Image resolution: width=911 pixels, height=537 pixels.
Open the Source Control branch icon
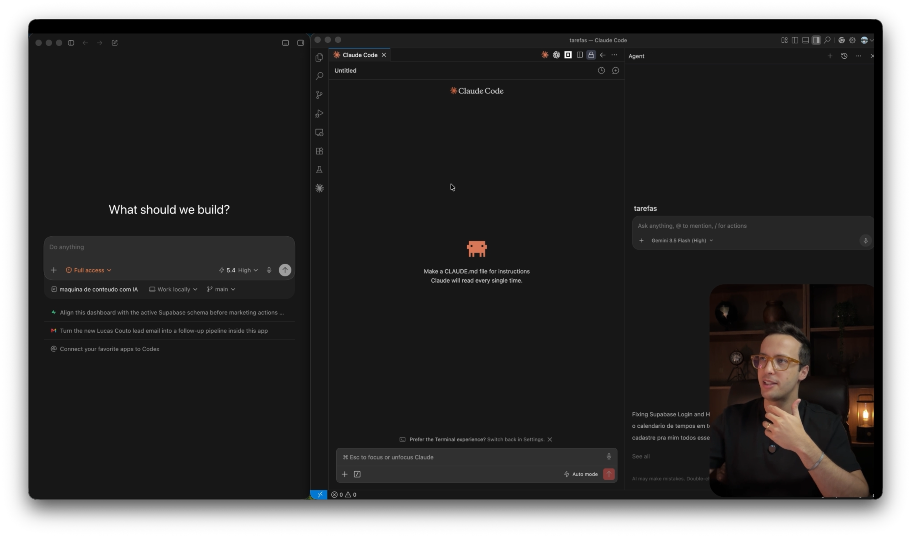(319, 95)
